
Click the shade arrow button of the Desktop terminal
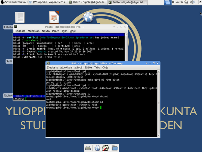(x=147, y=63)
